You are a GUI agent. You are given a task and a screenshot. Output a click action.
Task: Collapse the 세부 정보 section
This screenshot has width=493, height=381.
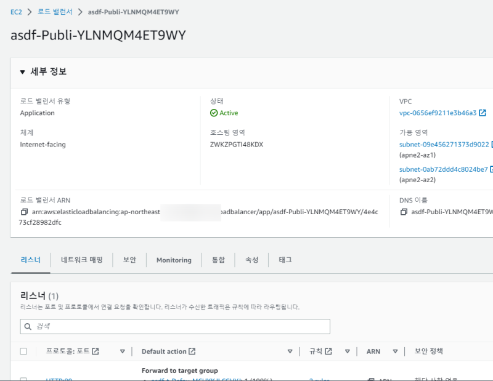(23, 72)
